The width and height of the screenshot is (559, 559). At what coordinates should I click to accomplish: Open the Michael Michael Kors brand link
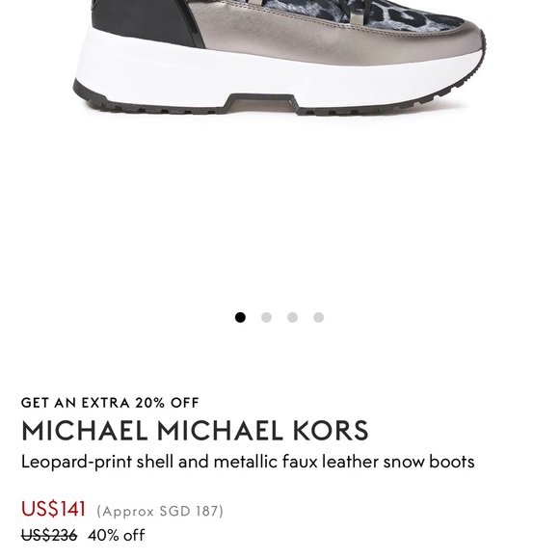point(195,431)
